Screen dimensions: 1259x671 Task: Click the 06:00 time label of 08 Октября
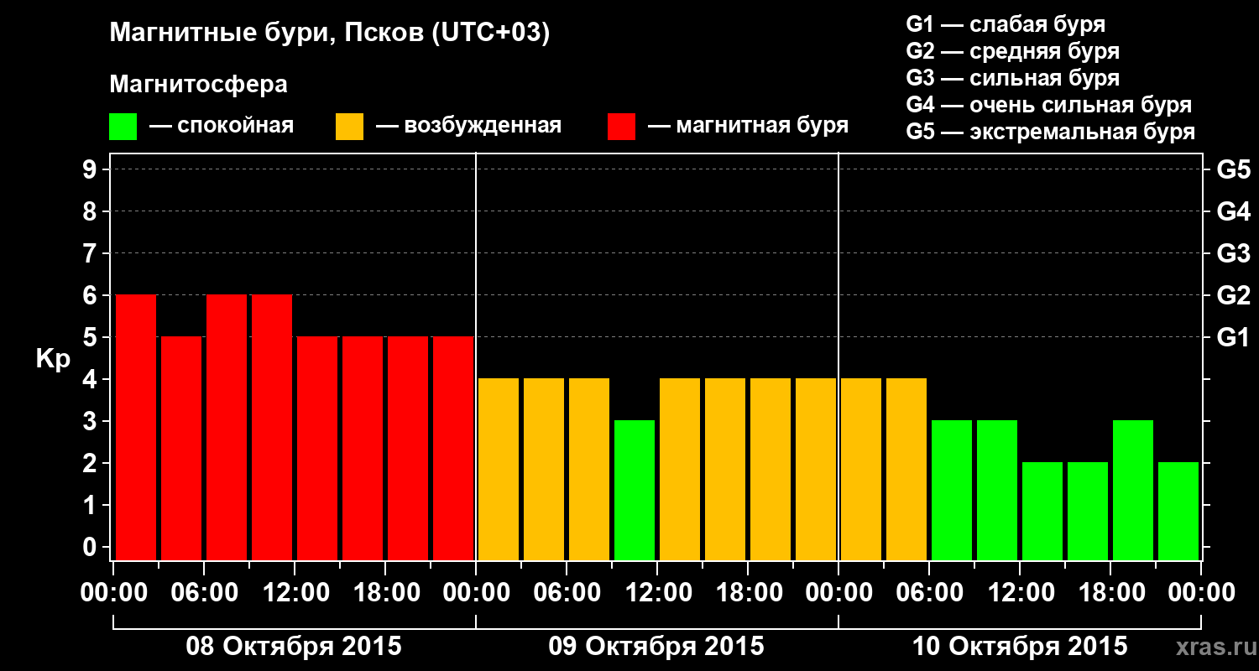pyautogui.click(x=204, y=592)
